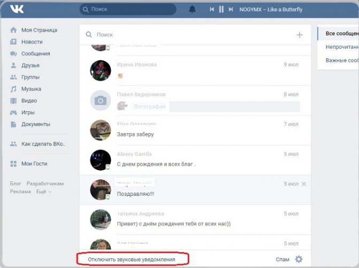359x268 pixels.
Task: Skip to previous music track
Action: coord(212,9)
